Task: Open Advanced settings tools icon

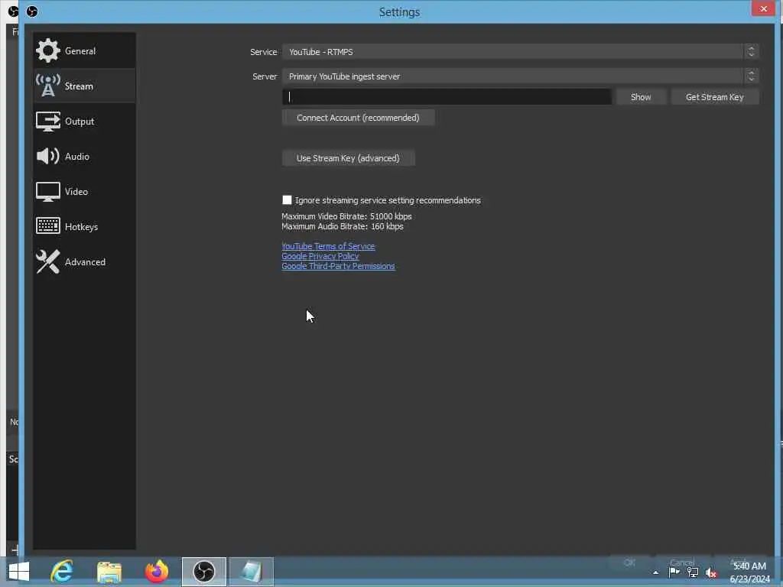Action: click(x=48, y=261)
